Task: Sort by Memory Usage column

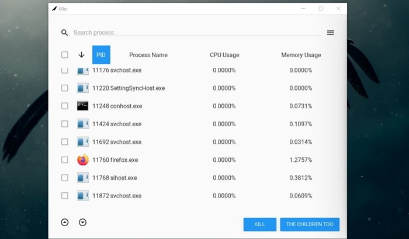Action: 301,55
